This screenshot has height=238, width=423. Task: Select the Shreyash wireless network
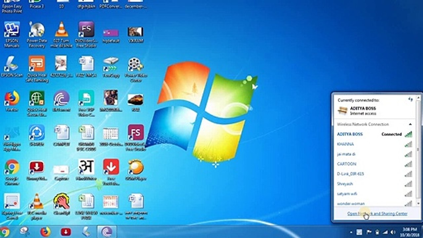click(x=374, y=184)
